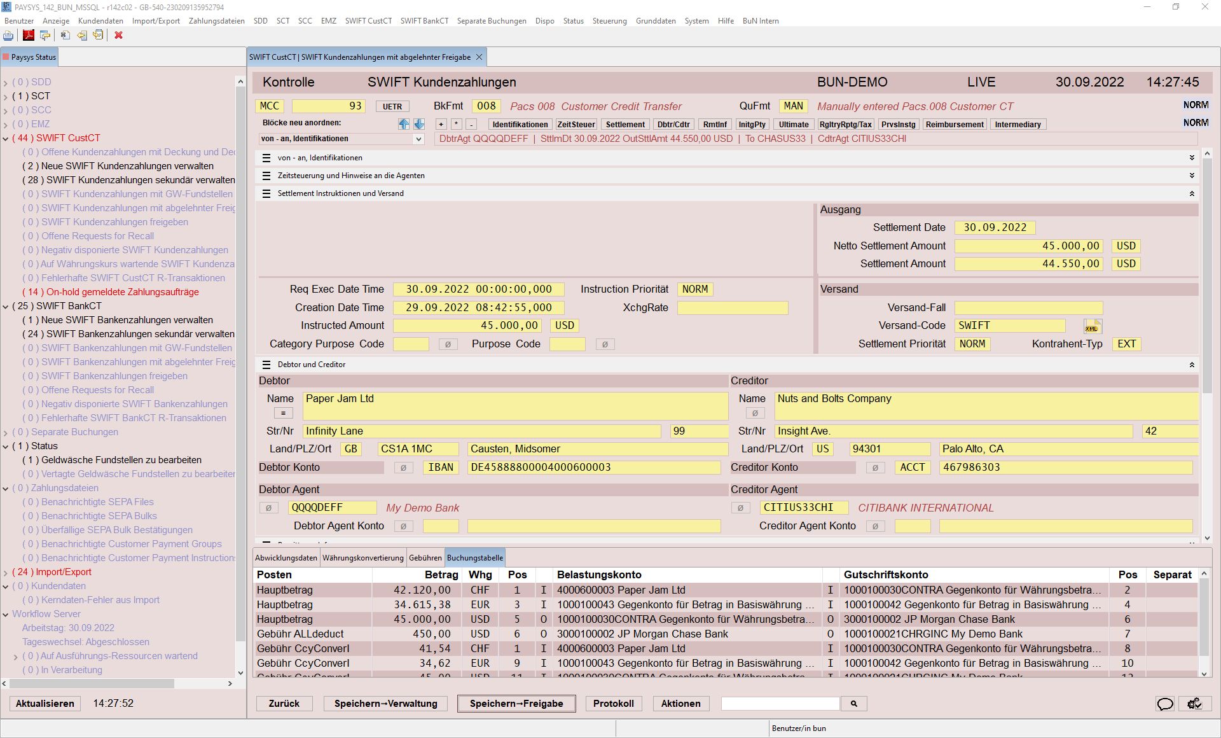This screenshot has width=1221, height=738.
Task: Expand the 'von - an, Identifikationen' section chevron
Action: pyautogui.click(x=1192, y=158)
